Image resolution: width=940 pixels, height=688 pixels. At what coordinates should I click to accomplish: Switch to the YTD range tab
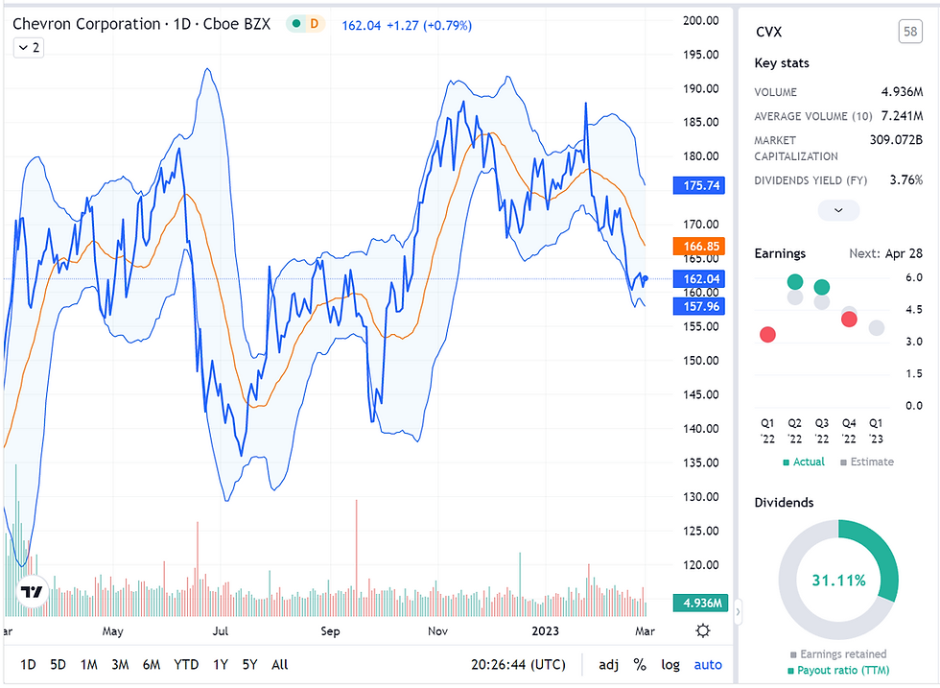coord(186,664)
